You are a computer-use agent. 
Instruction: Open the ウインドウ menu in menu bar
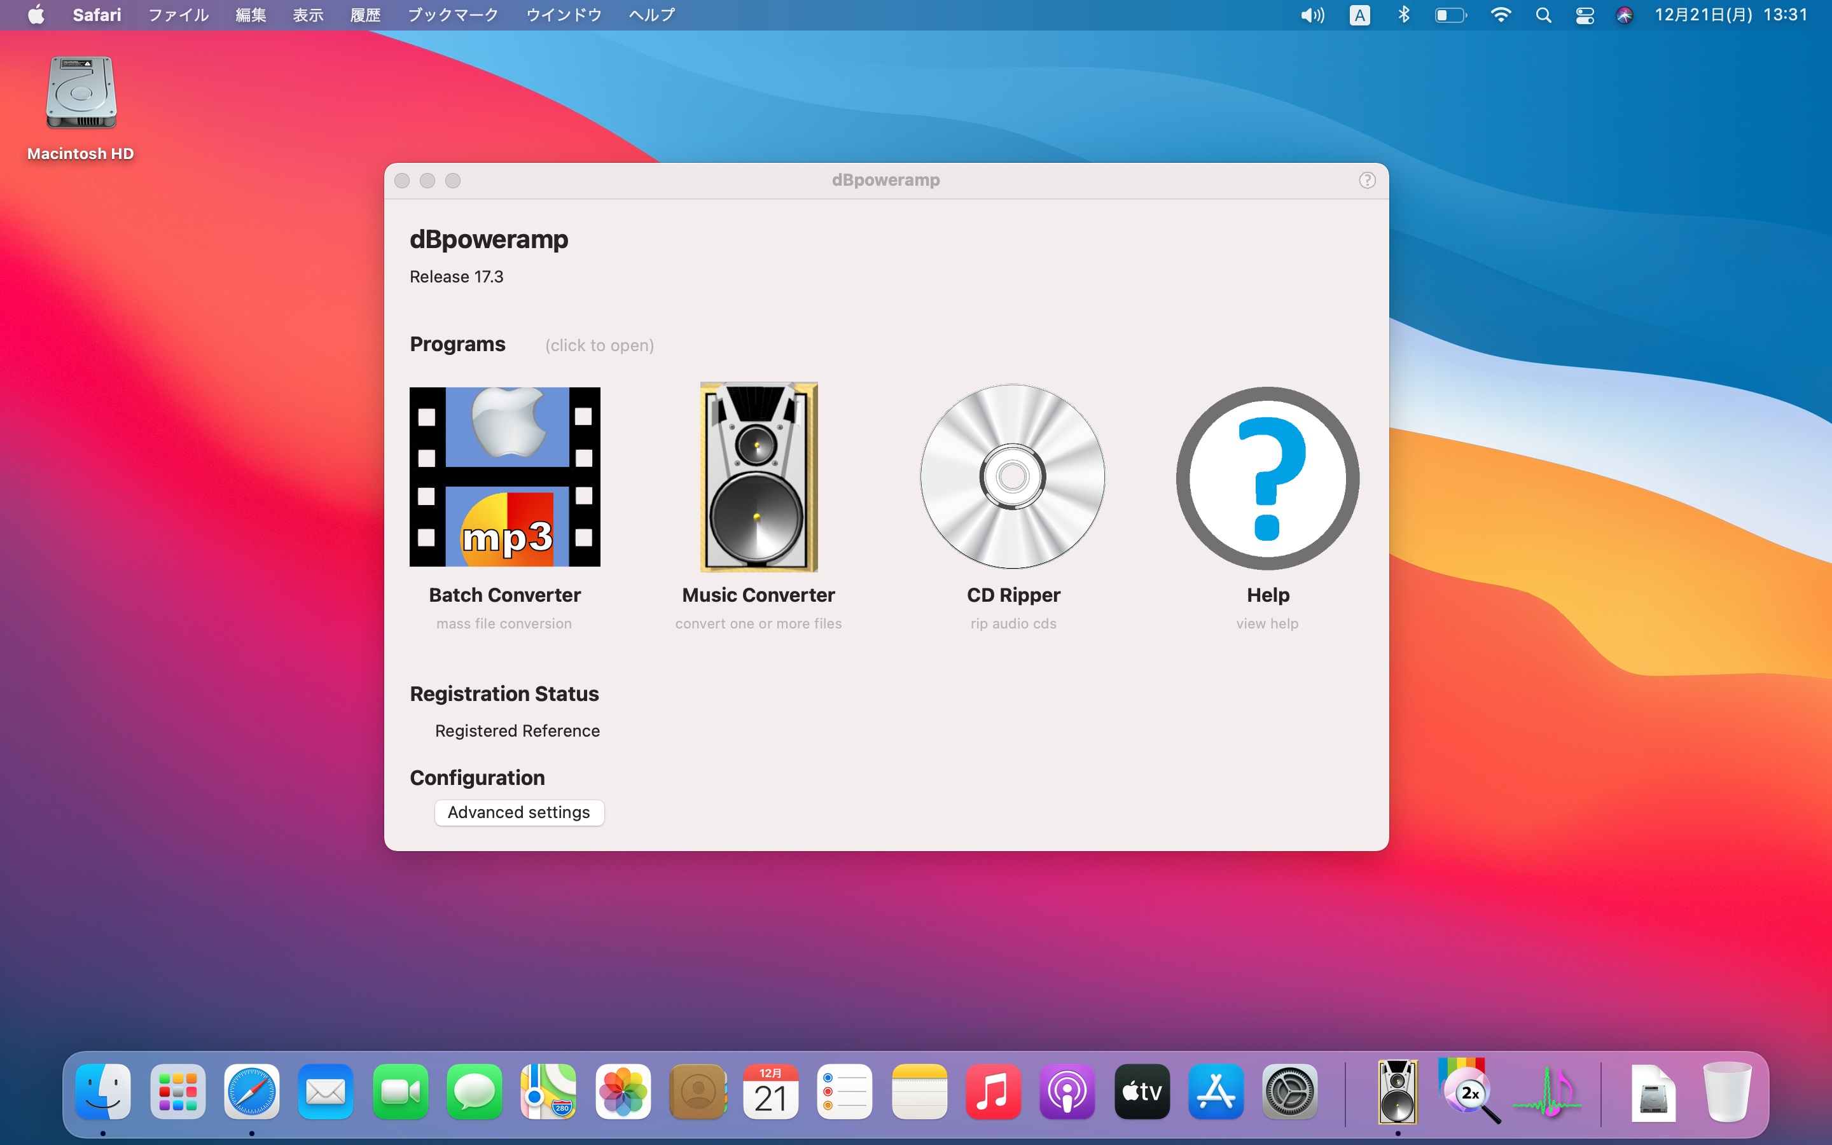(x=563, y=15)
